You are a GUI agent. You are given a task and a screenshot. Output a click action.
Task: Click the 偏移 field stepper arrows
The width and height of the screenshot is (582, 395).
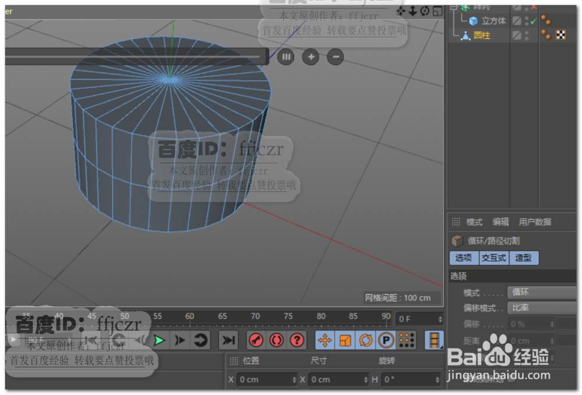[x=552, y=324]
